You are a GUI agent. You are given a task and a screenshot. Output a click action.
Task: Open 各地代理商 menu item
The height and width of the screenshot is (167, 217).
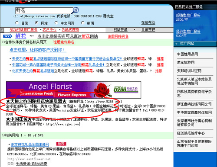click(70, 30)
